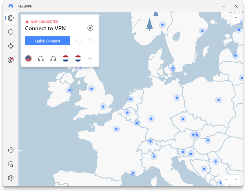Select the Czech Republic server pin
The image size is (246, 191).
[x=183, y=119]
